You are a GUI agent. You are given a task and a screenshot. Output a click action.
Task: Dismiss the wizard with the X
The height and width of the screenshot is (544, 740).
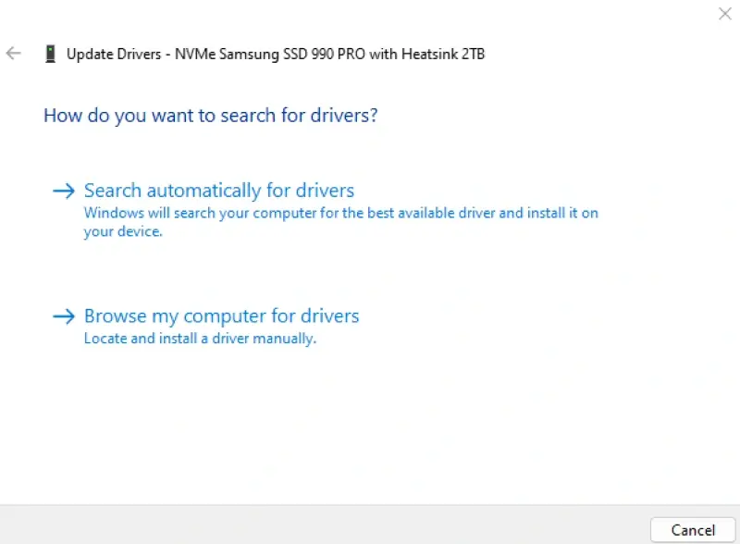click(x=724, y=14)
